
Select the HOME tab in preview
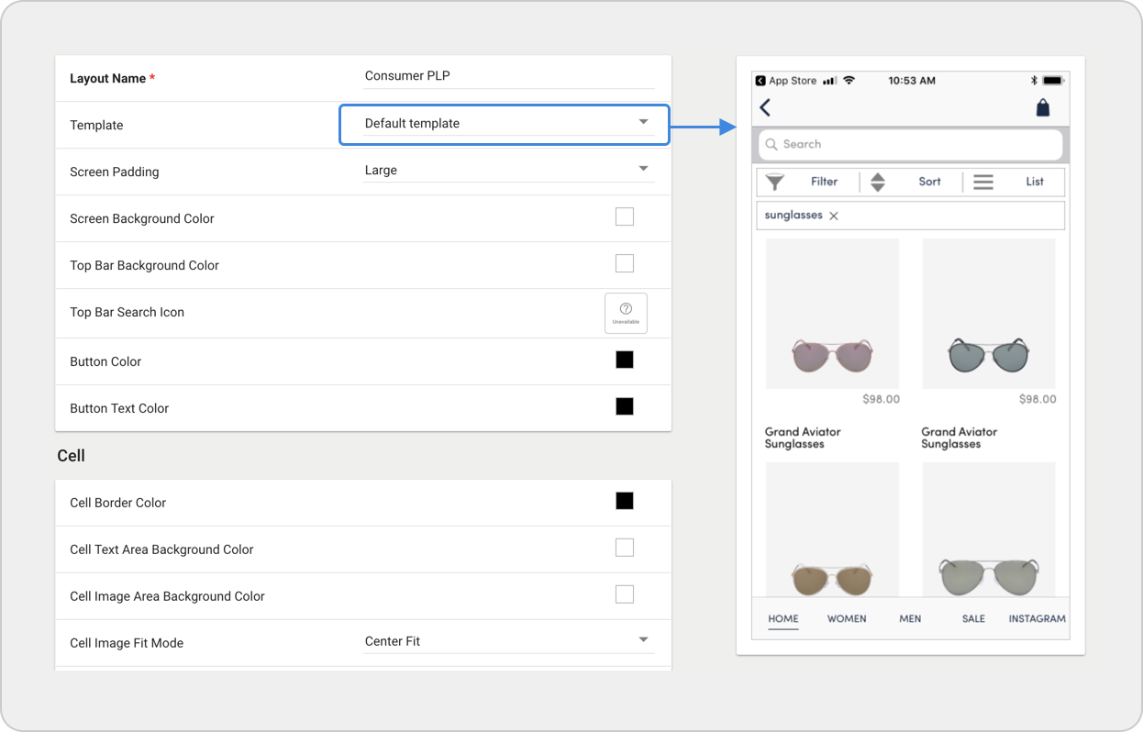[x=783, y=619]
